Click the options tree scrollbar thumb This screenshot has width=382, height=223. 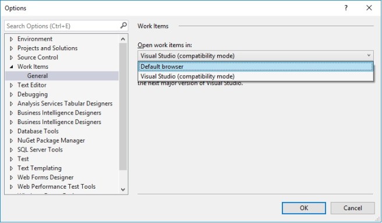click(123, 107)
